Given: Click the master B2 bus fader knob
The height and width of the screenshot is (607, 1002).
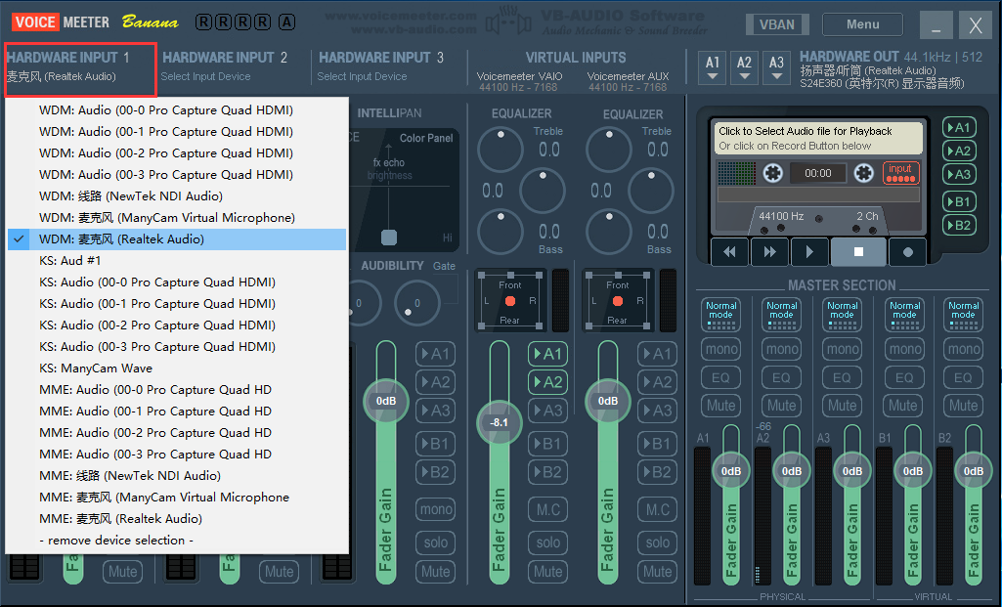Looking at the screenshot, I should [x=974, y=471].
